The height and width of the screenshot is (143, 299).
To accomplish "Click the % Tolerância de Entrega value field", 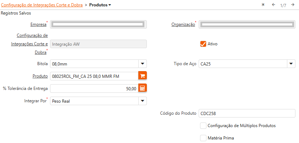I will pyautogui.click(x=94, y=88).
